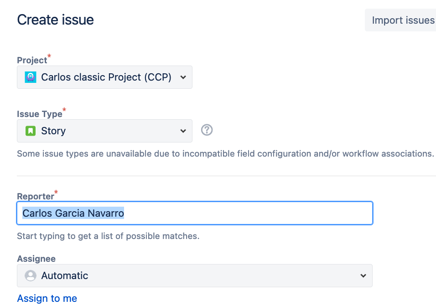Select the Carlos classic Project (CCP) text
The width and height of the screenshot is (436, 305).
106,77
